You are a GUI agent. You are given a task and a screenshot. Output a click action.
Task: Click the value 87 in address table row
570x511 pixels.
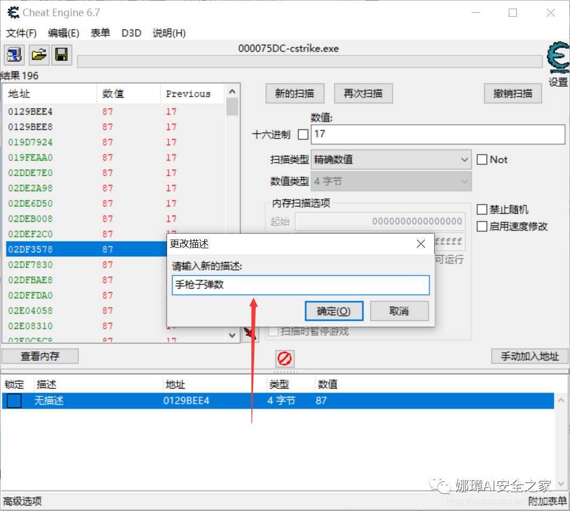[x=321, y=401]
